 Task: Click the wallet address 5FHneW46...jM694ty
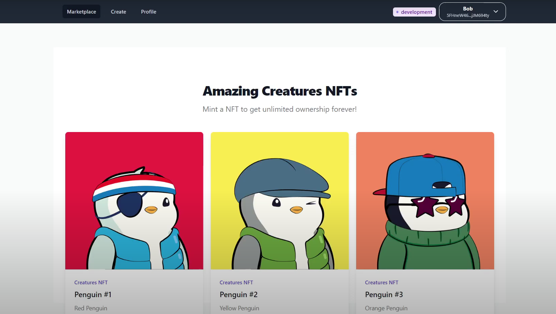click(468, 16)
